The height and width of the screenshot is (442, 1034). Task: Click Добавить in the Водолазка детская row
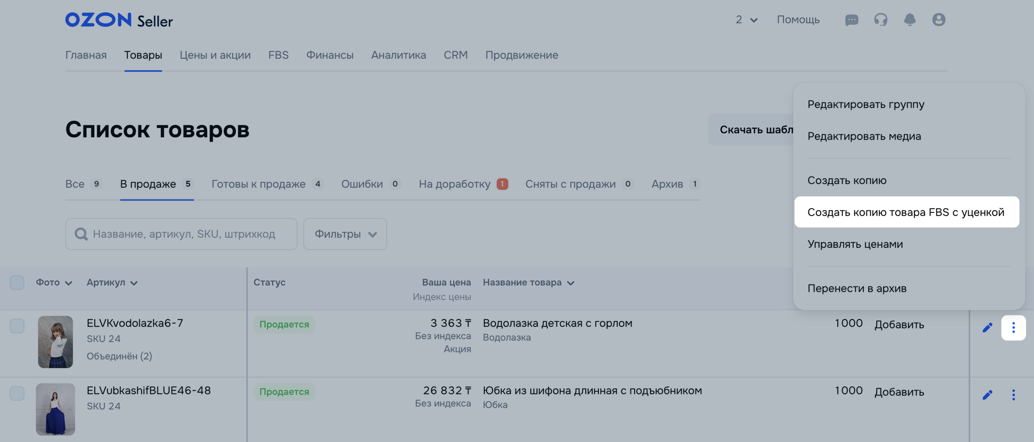899,324
